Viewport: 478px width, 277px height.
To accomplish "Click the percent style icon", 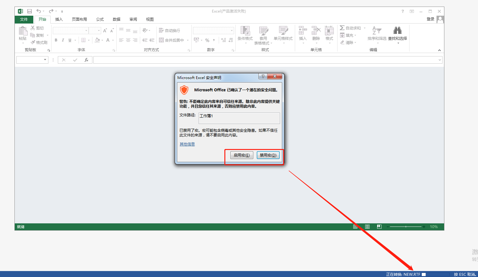I will point(207,40).
